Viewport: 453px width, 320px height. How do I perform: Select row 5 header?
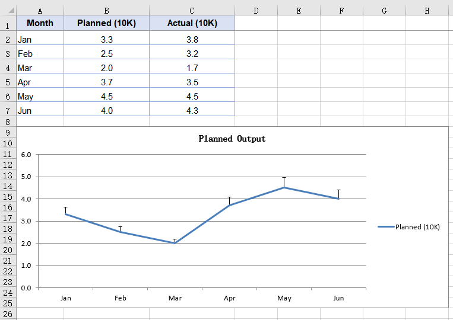click(x=8, y=81)
